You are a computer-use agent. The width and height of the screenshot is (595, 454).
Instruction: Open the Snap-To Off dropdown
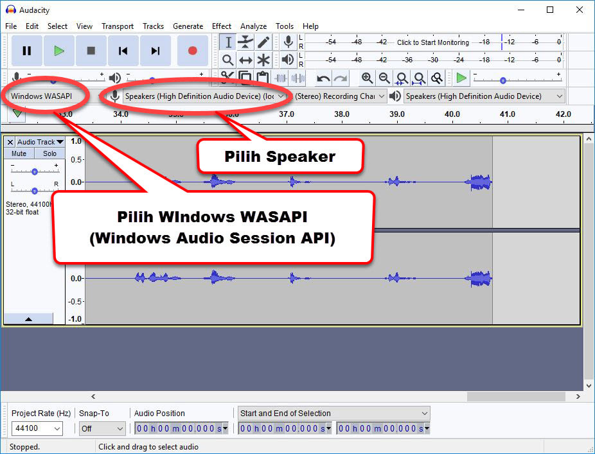pyautogui.click(x=102, y=428)
